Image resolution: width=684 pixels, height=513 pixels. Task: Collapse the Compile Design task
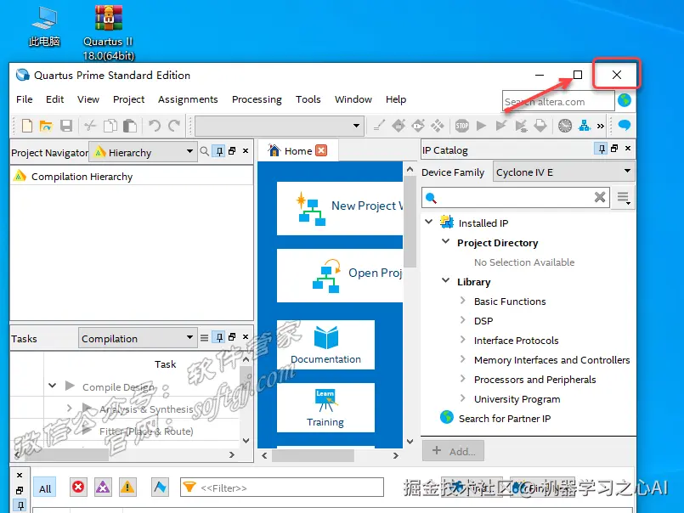(53, 386)
